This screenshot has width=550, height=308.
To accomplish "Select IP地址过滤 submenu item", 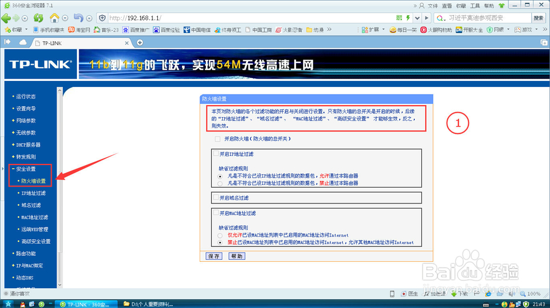I will [34, 193].
